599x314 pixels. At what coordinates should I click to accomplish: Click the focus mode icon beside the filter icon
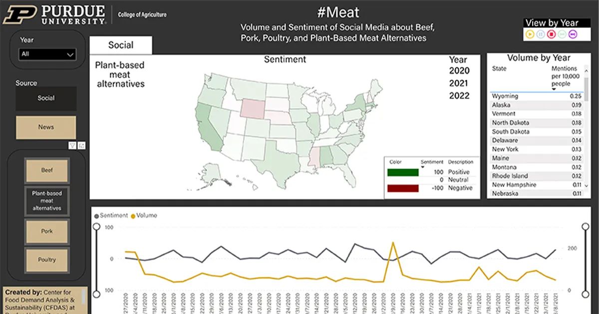coord(81,145)
